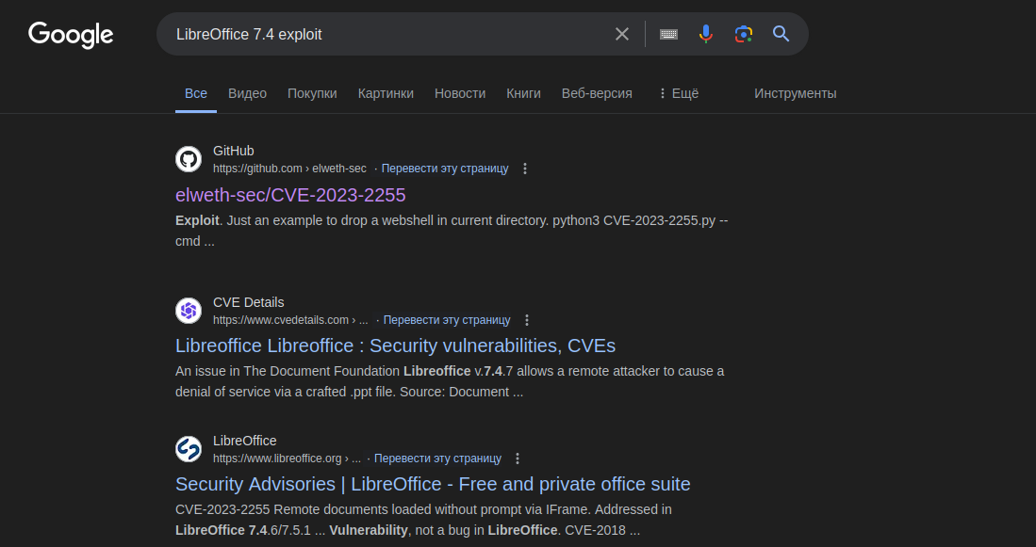
Task: Open the elweth-sec/CVE-2023-2255 result
Action: tap(290, 195)
